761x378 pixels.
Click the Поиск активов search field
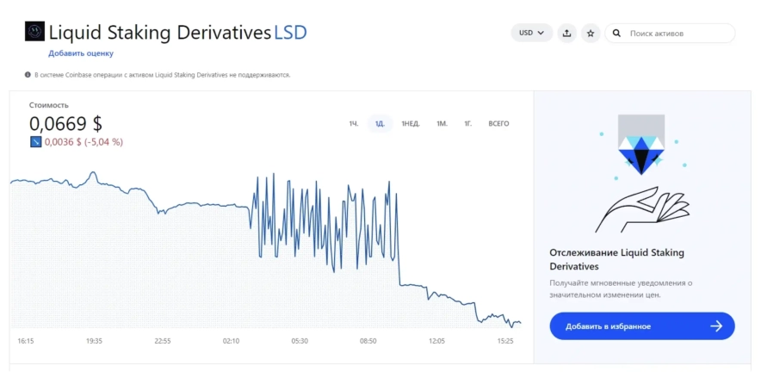coord(676,34)
